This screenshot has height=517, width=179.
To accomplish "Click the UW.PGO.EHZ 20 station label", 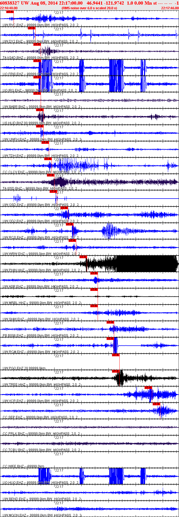I will [15, 368].
